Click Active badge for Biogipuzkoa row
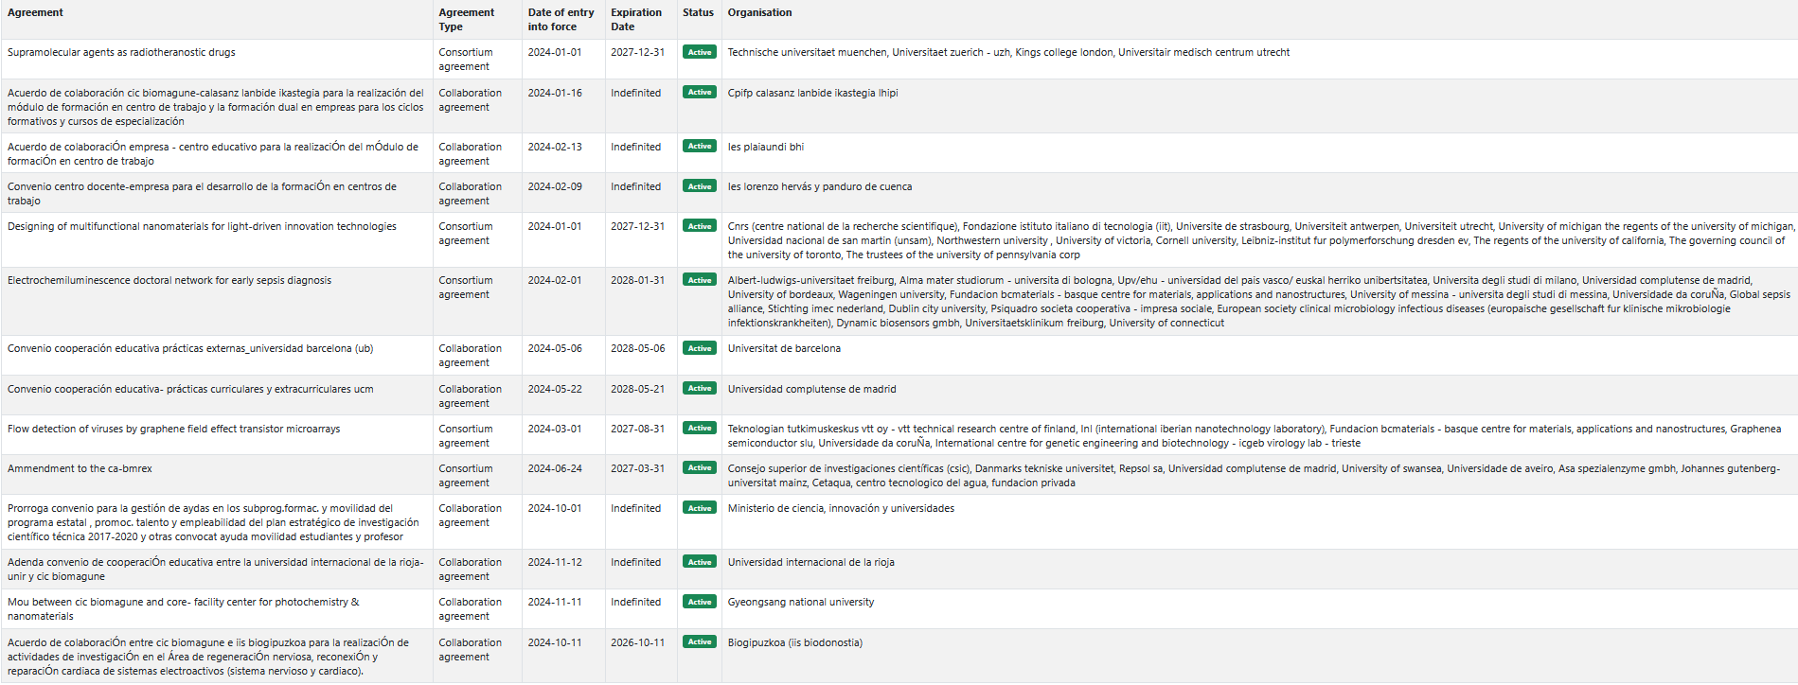The width and height of the screenshot is (1798, 685). click(x=700, y=641)
